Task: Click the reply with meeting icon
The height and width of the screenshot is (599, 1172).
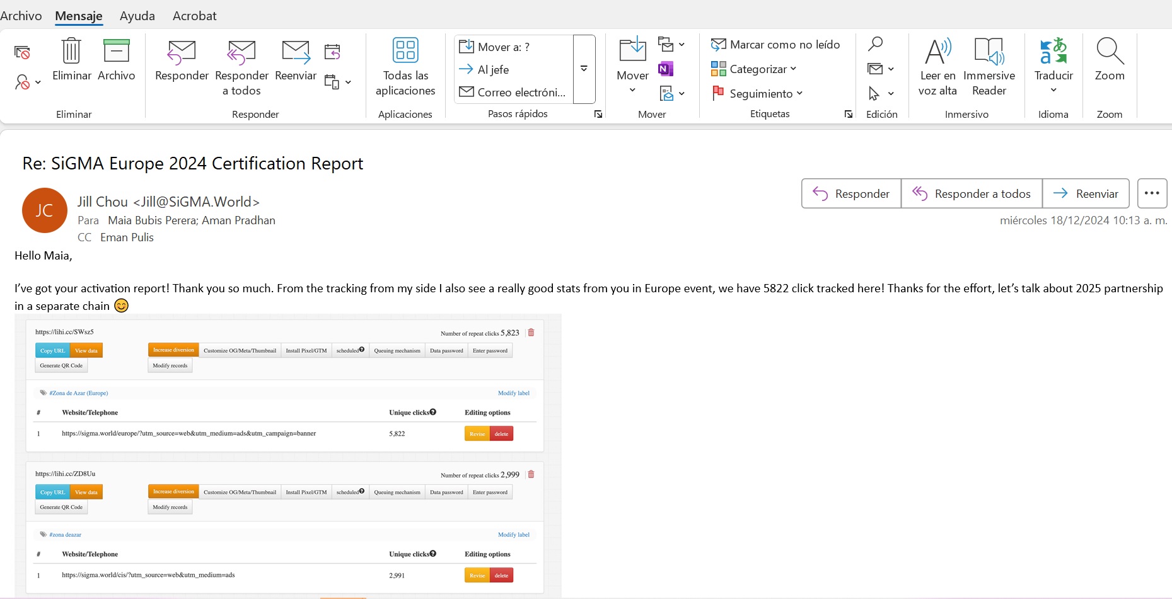Action: pyautogui.click(x=332, y=51)
